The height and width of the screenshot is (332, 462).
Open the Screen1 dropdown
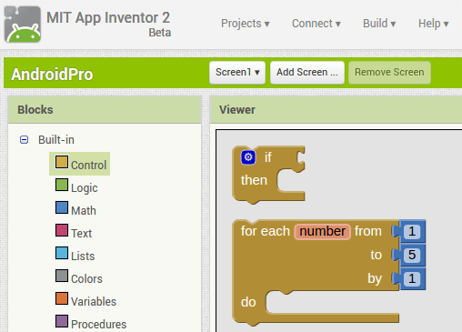pos(237,72)
